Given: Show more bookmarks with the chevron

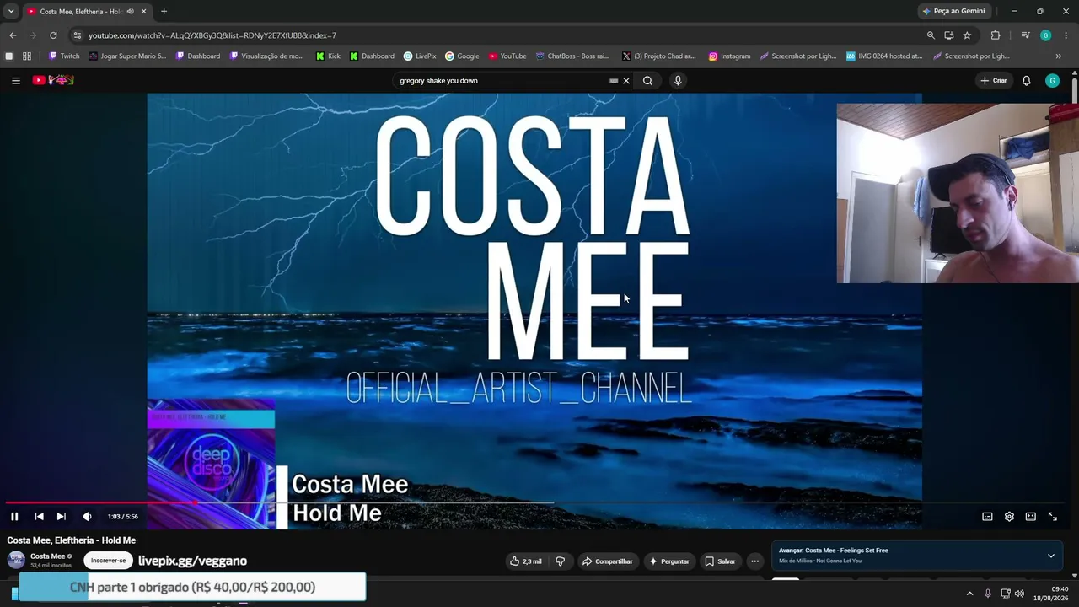Looking at the screenshot, I should coord(1059,56).
